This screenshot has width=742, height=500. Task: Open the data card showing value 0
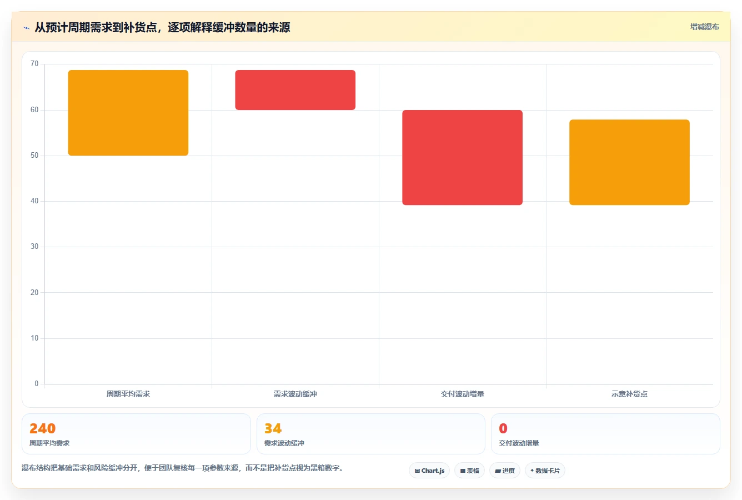coord(605,434)
